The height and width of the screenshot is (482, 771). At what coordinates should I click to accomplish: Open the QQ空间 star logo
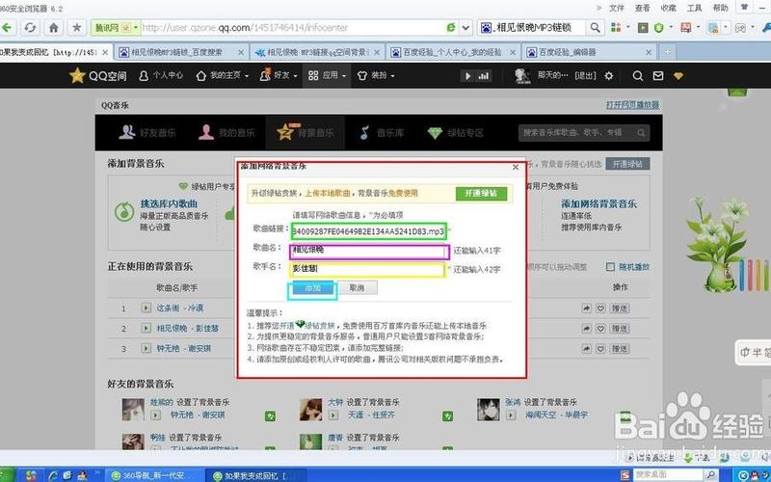[x=77, y=75]
